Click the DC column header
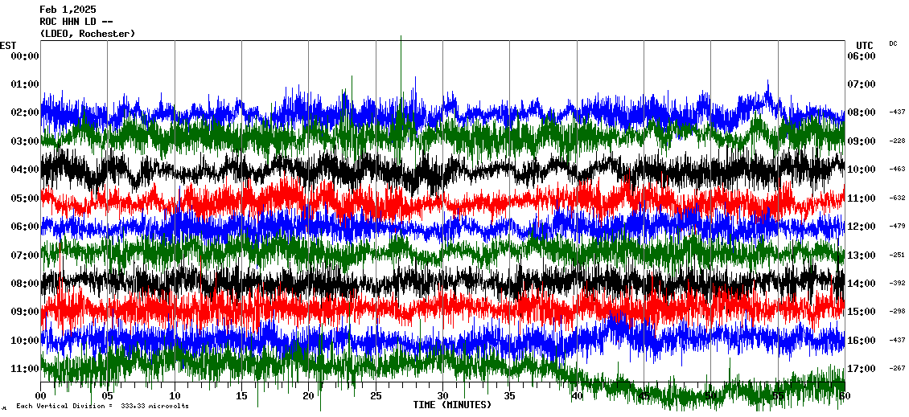Viewport: 909px width, 417px height. 893,43
